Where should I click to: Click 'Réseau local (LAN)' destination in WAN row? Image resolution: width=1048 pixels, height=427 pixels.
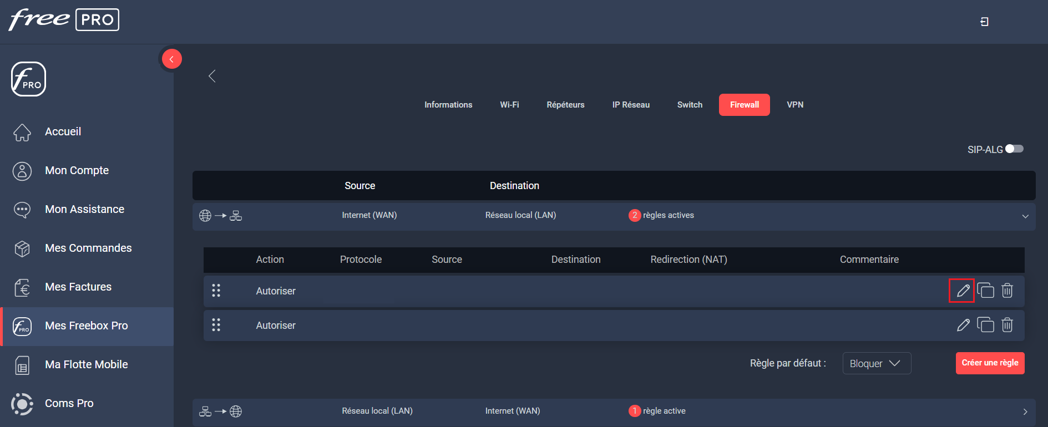[520, 215]
